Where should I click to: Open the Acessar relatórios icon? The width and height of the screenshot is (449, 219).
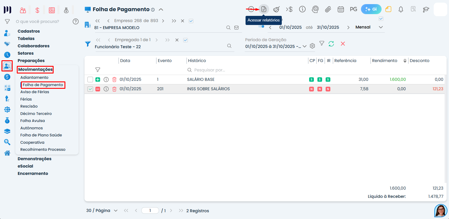pyautogui.click(x=264, y=9)
